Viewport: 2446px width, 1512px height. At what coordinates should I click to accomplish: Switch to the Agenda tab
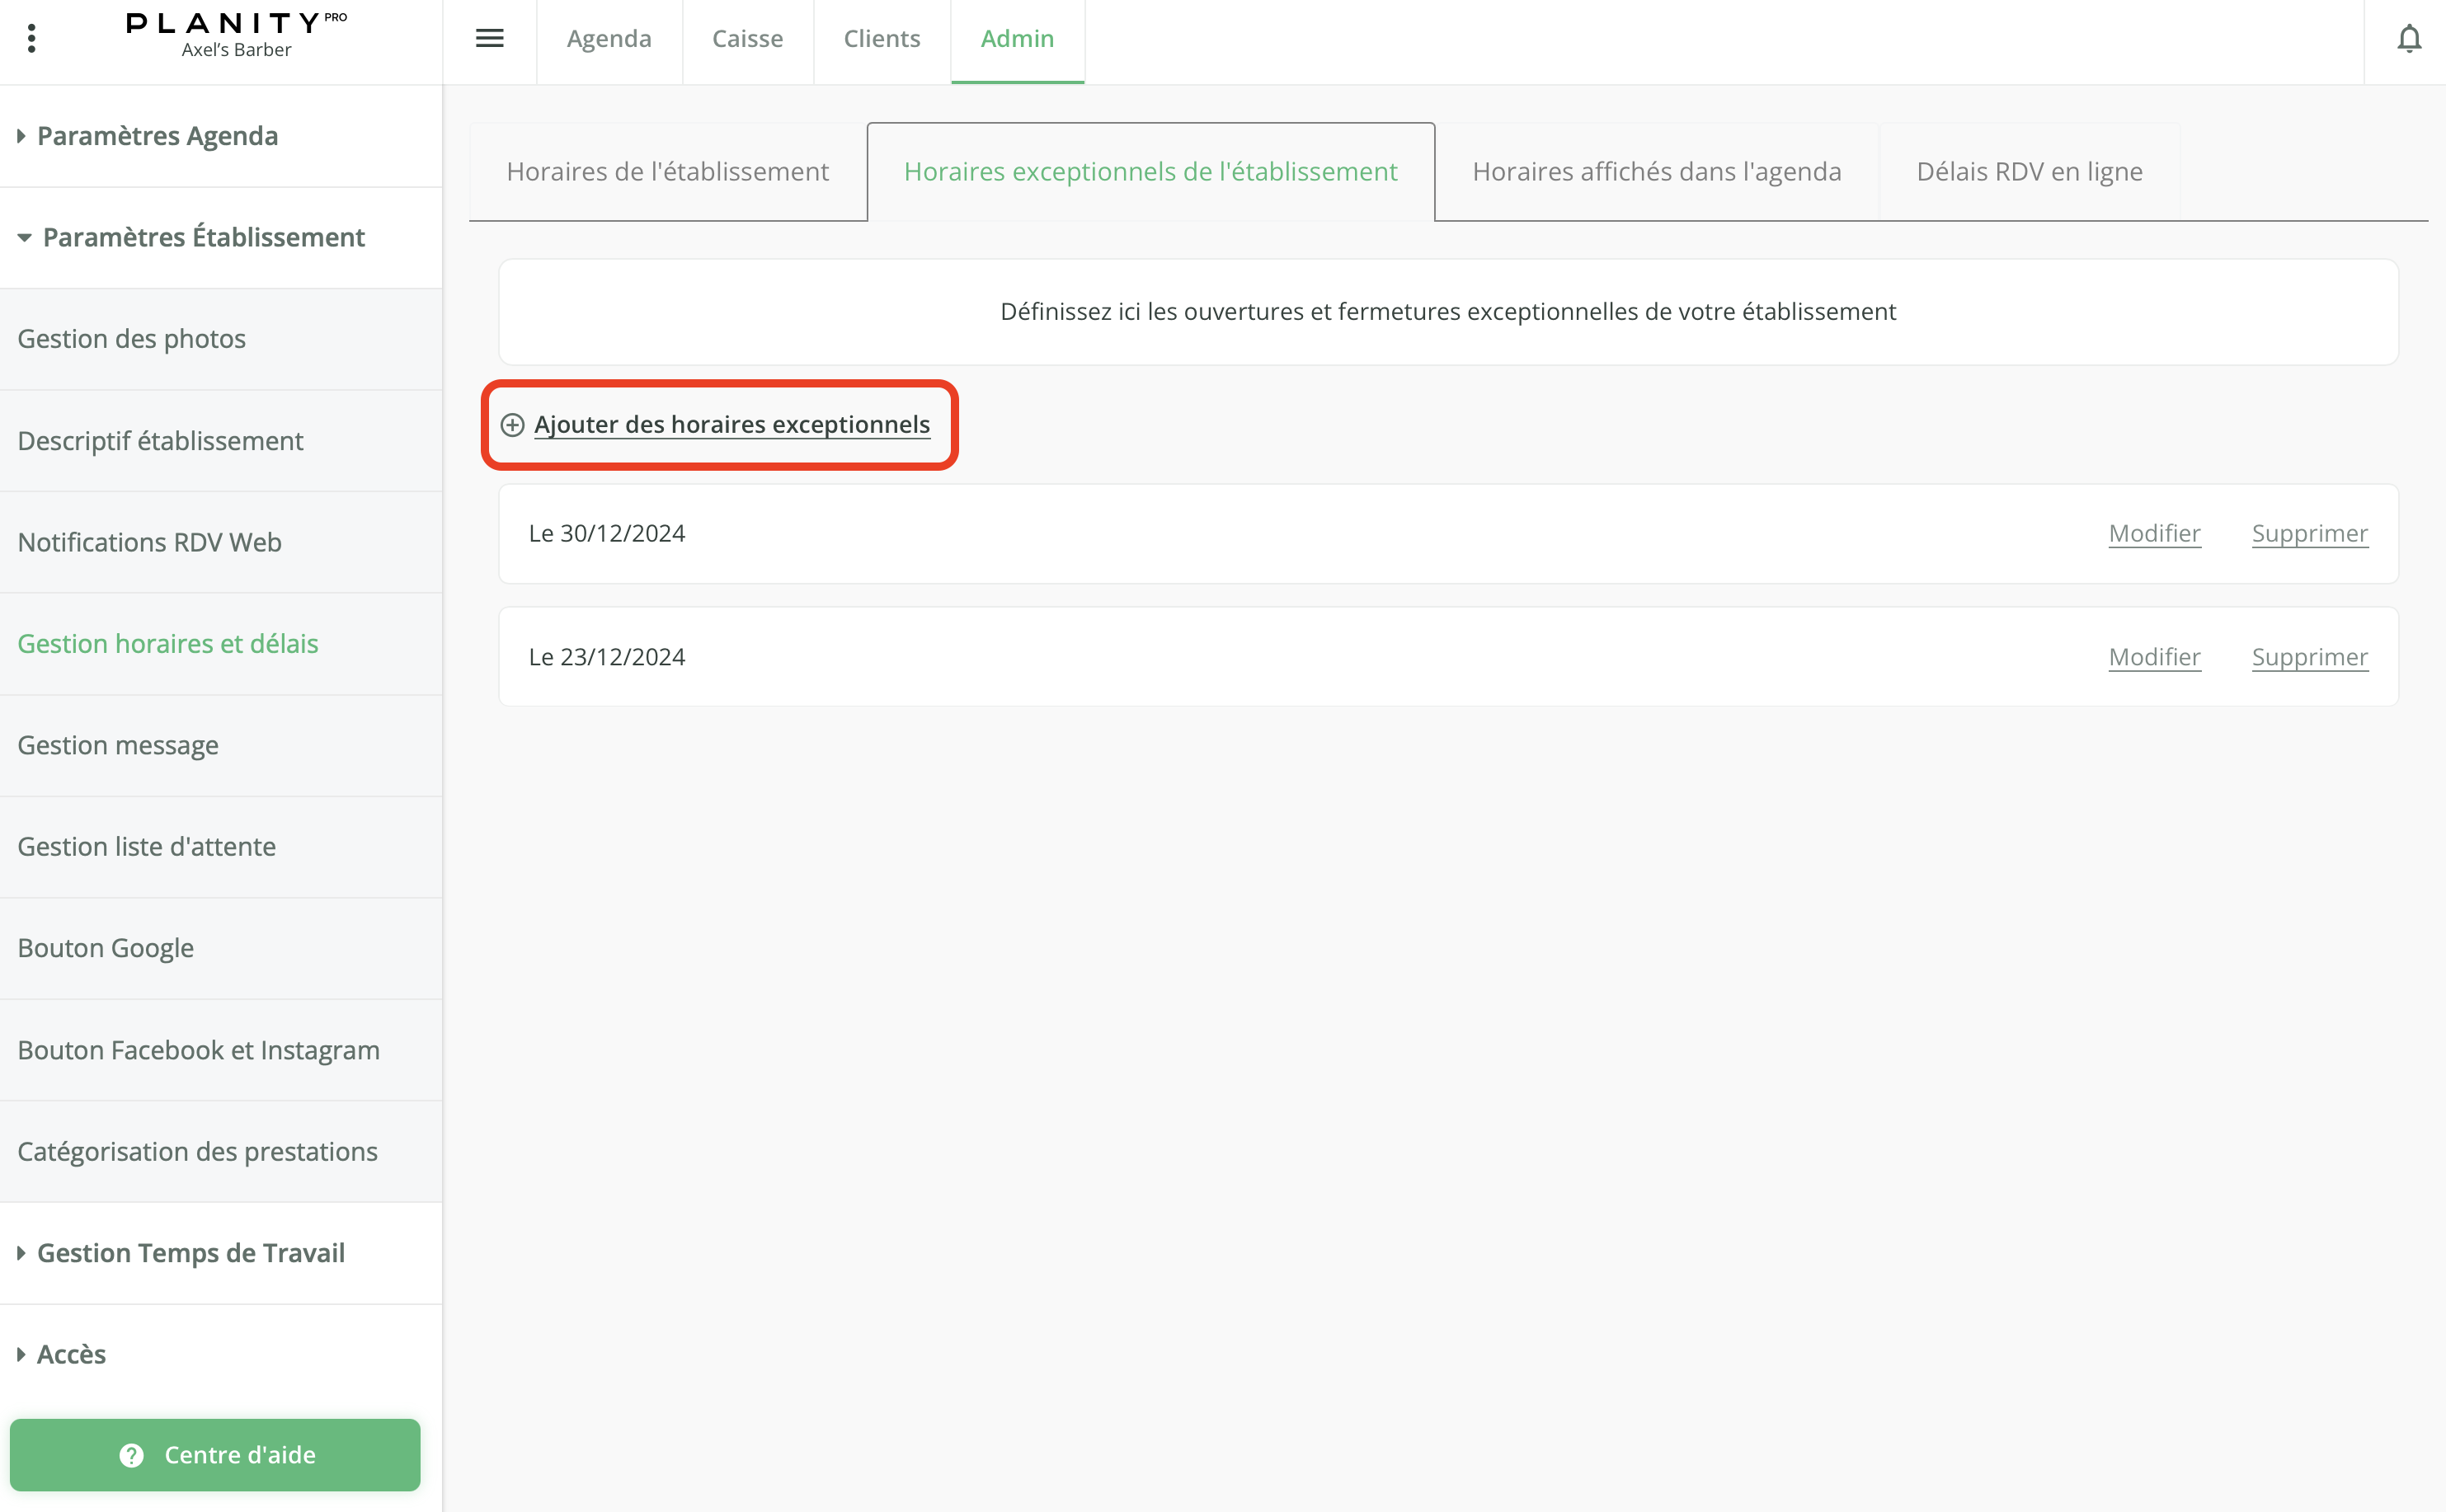tap(609, 39)
